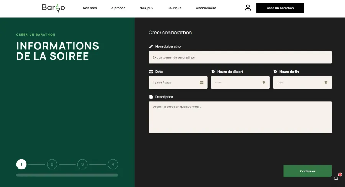
Task: Focus the Date jj/mm/aaaa field
Action: (178, 83)
